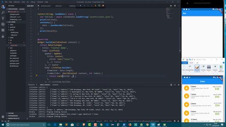The width and height of the screenshot is (226, 127).
Task: Click the Save icon in the Paint title bar
Action: click(187, 60)
